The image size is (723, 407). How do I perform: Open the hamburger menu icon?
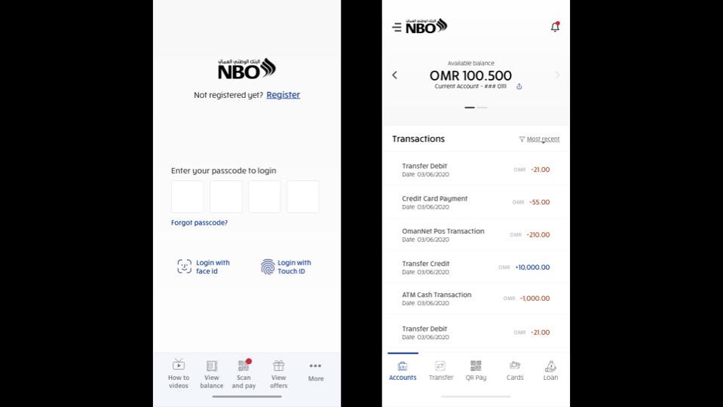tap(397, 27)
